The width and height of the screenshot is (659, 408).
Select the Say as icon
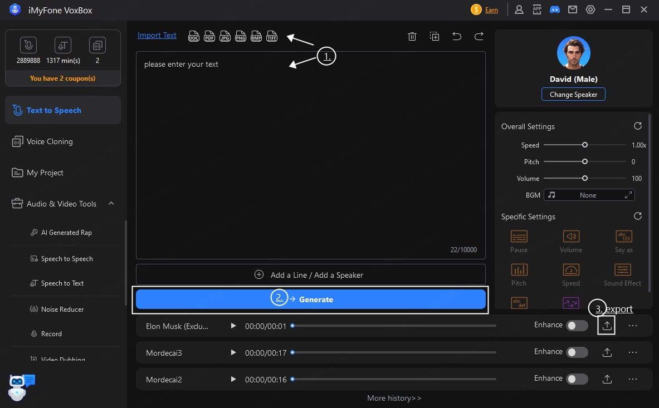[624, 237]
